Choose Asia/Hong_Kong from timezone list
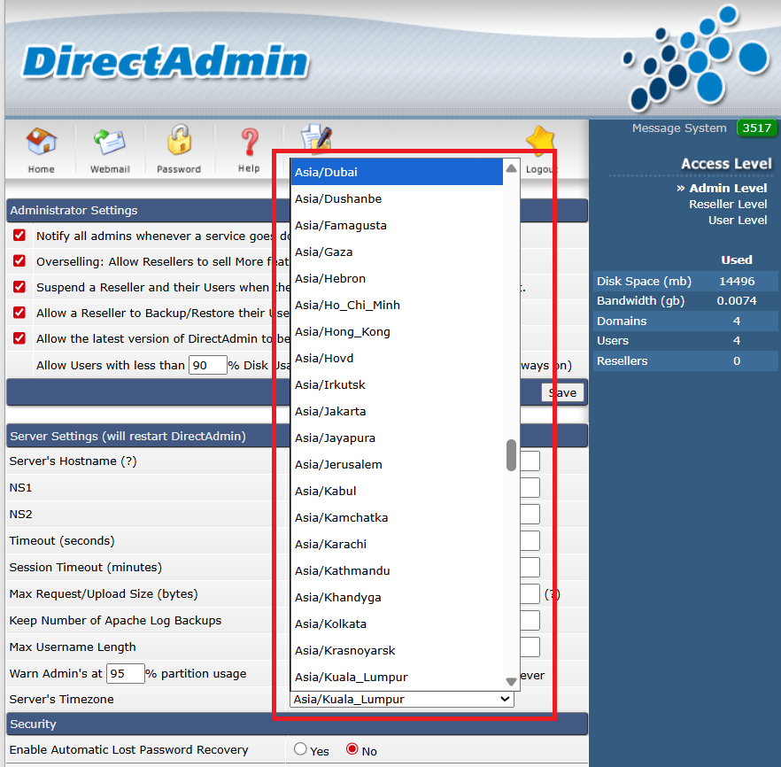Screen dimensions: 781x767 (397, 332)
